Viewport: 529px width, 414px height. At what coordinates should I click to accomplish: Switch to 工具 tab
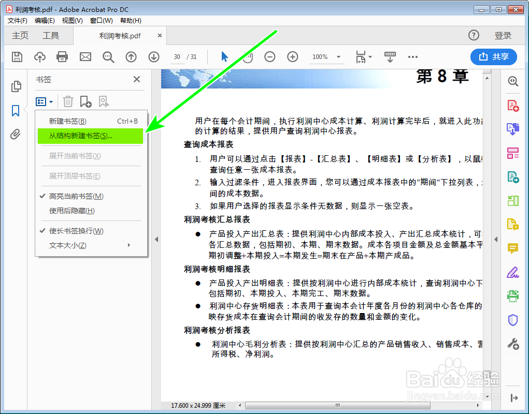click(51, 35)
